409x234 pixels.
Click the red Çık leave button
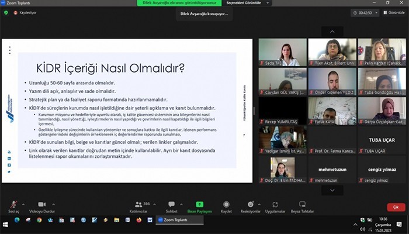pos(396,207)
